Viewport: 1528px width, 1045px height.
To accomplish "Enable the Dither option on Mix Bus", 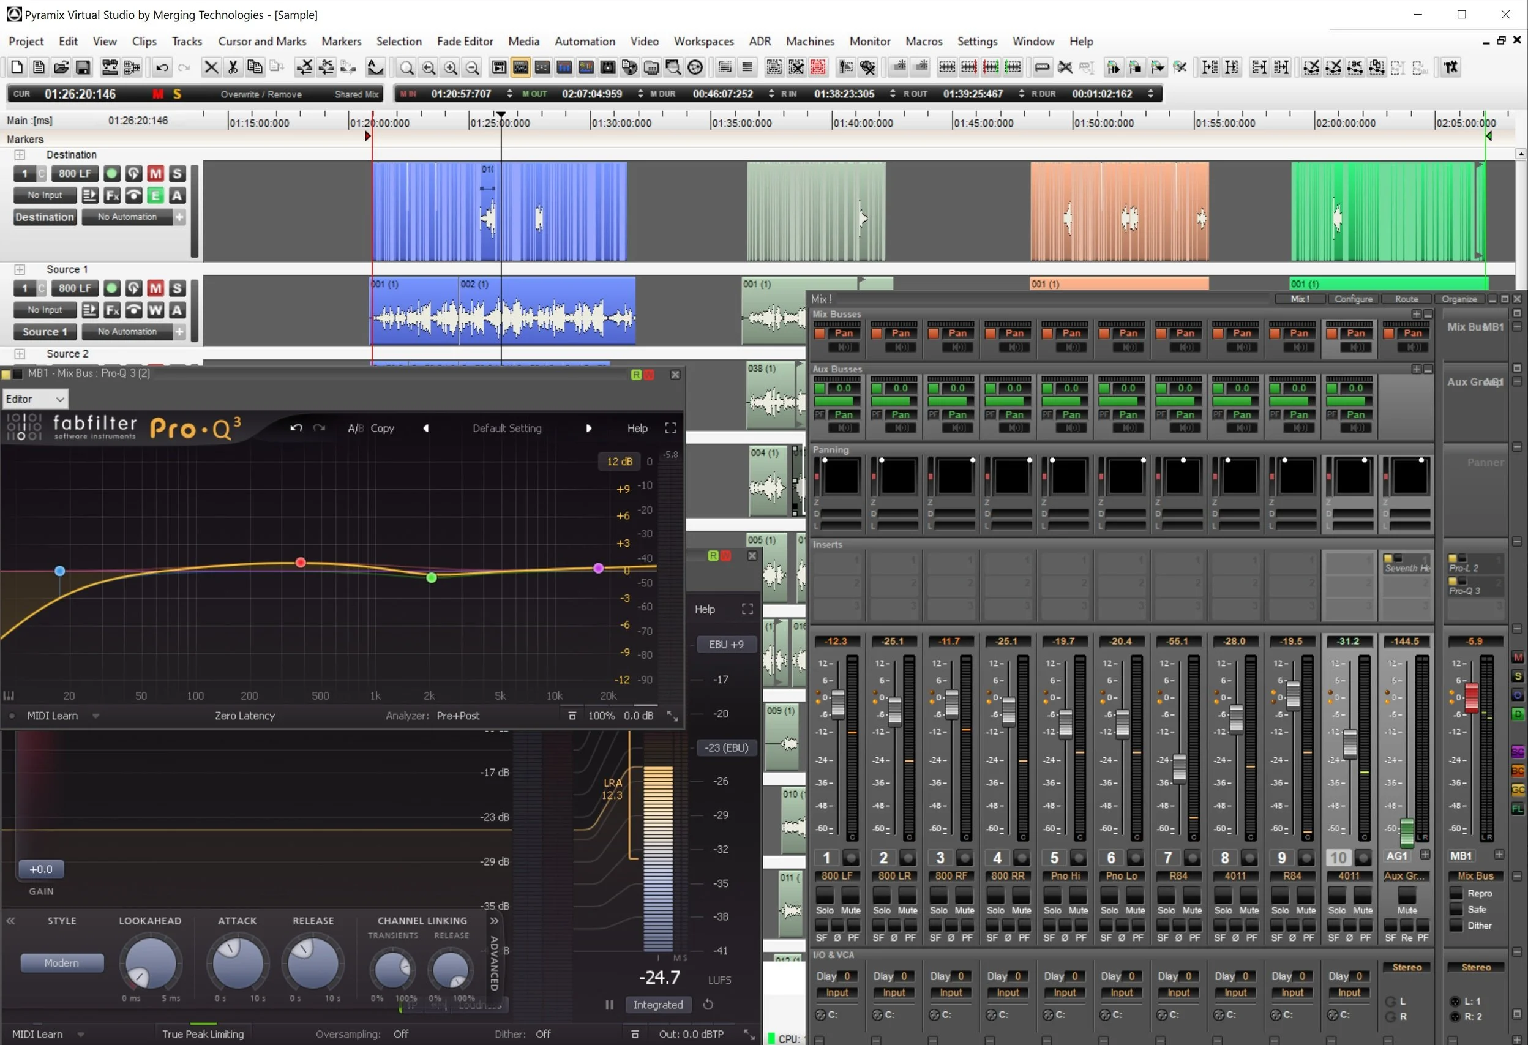I will (1456, 925).
